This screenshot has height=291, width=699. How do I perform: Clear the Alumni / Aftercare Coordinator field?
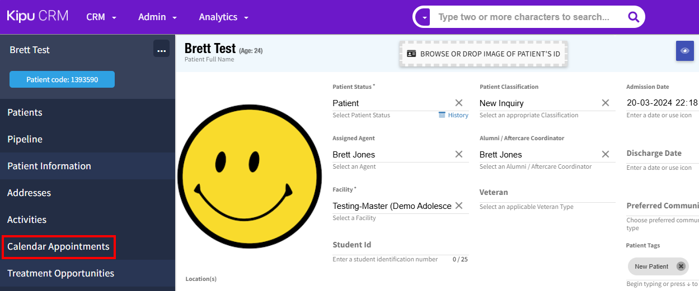[x=606, y=154]
